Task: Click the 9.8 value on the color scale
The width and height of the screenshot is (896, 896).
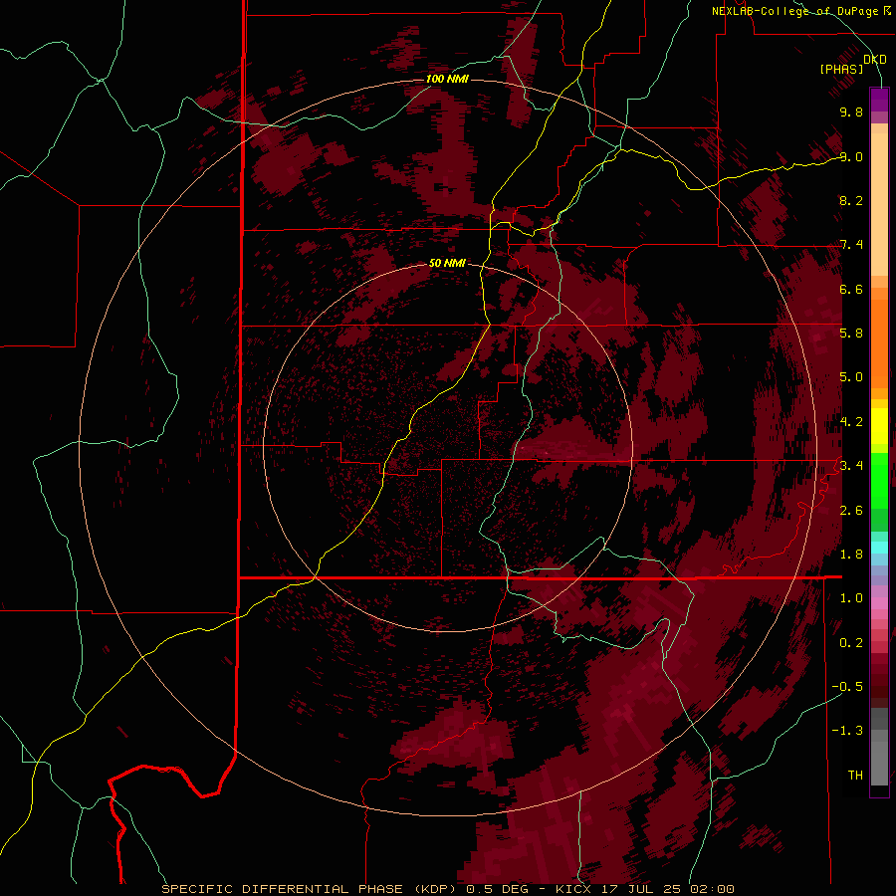Action: 851,112
